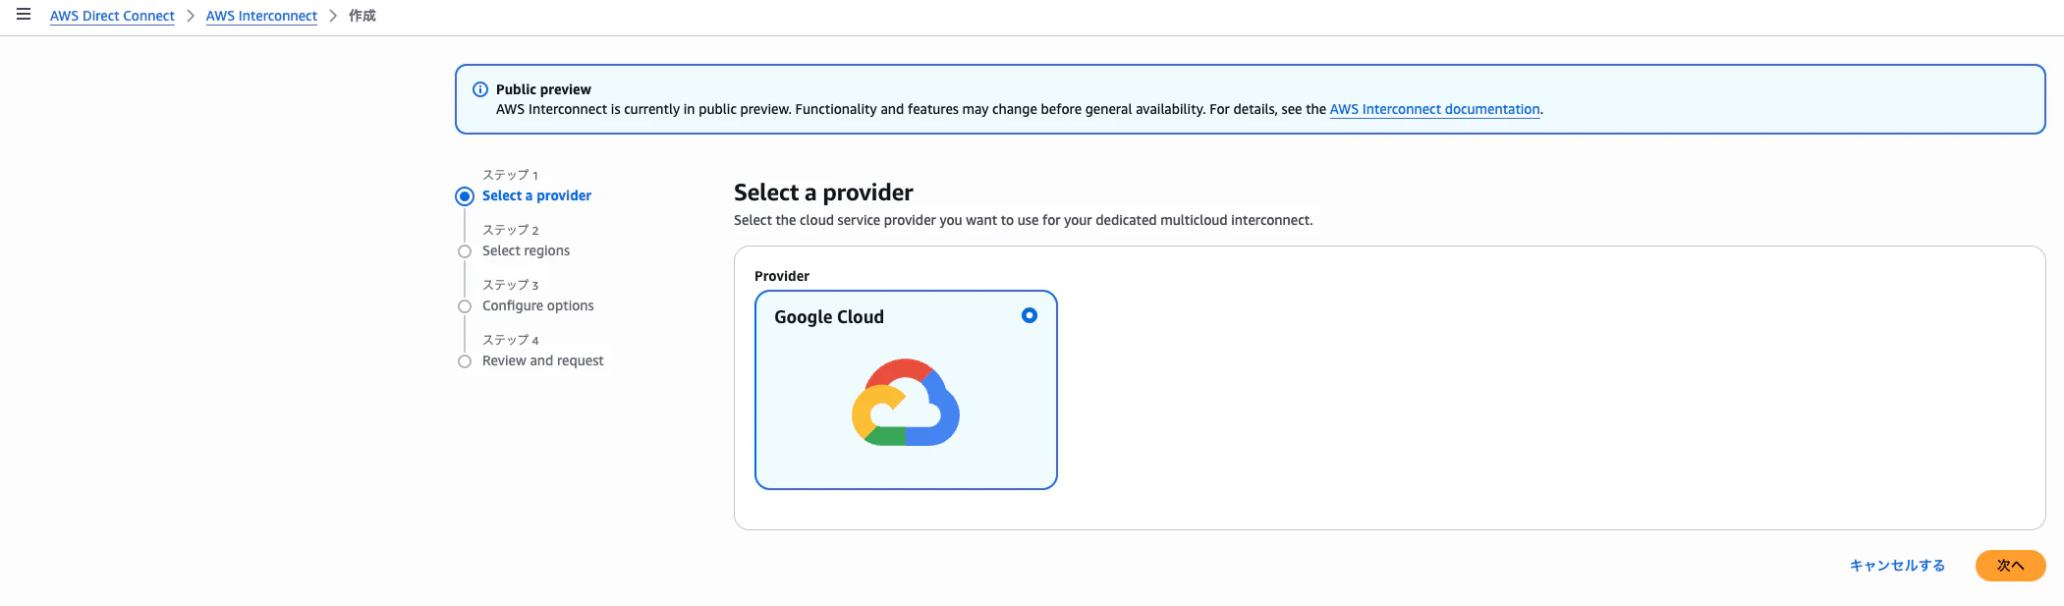Click the Public preview info icon
2064x606 pixels.
coord(480,89)
